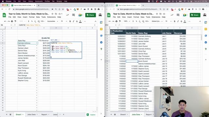Toggle Bold in the right window toolbar
Image resolution: width=209 pixels, height=117 pixels.
(x=175, y=21)
